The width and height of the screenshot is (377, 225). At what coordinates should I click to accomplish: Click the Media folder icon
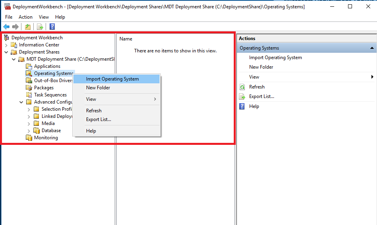click(x=36, y=123)
